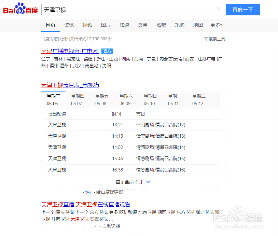Select 星期三 05-06 schedule tab

point(53,100)
